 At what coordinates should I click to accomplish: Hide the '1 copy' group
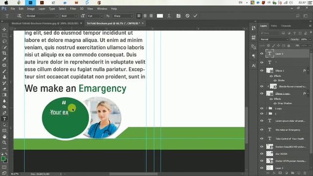[262, 109]
